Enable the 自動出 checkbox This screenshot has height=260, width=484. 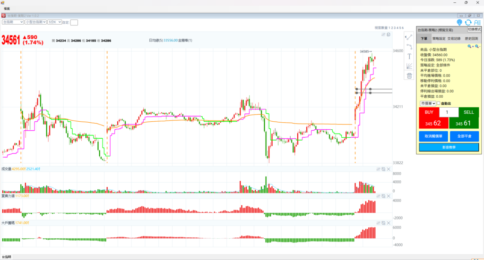439,103
